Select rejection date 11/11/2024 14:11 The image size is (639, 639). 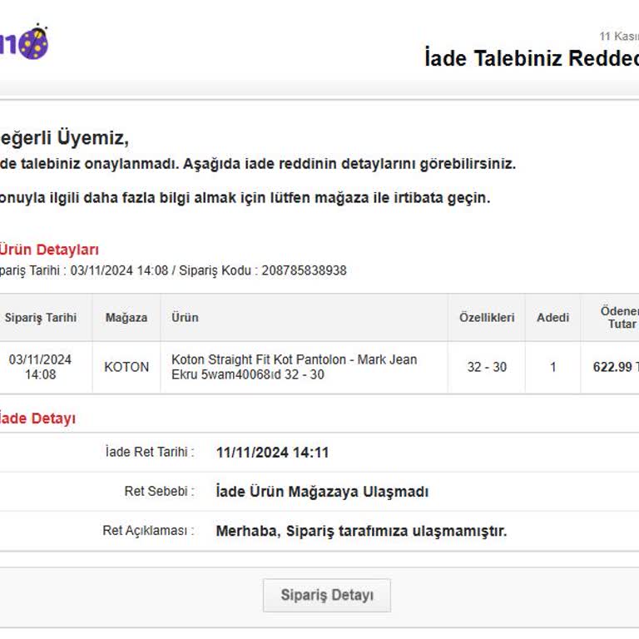coord(272,453)
